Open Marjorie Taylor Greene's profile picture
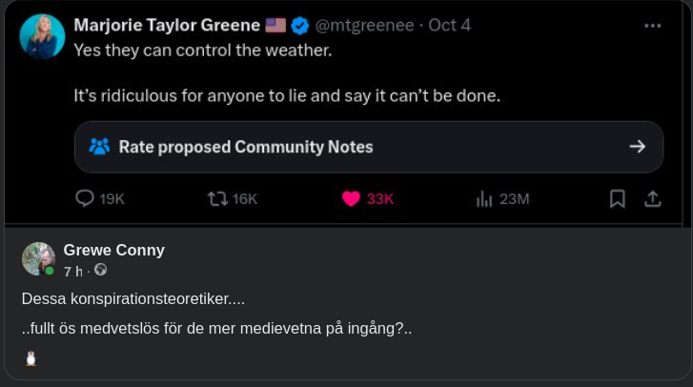 (43, 37)
